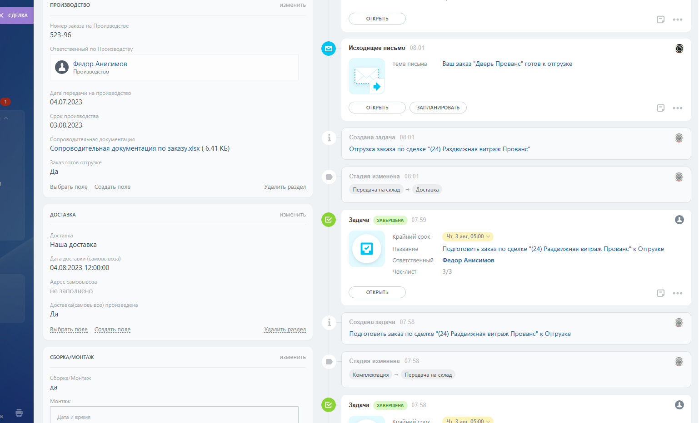Collapse the left sidebar chevron arrow
The image size is (699, 423).
click(x=6, y=118)
